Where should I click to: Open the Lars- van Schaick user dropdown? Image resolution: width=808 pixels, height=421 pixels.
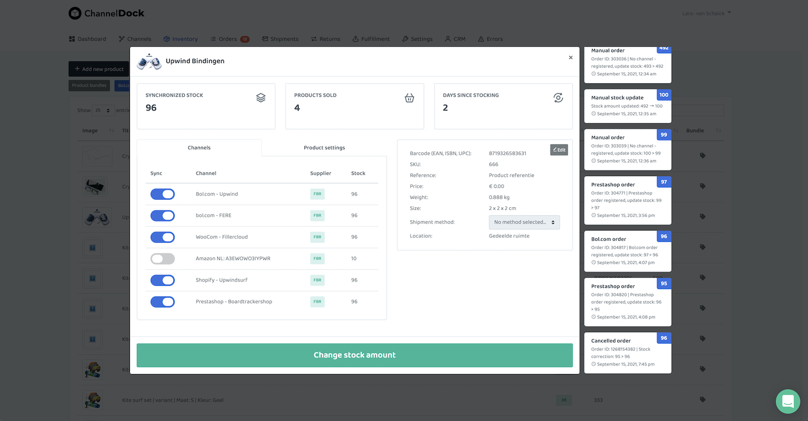706,13
